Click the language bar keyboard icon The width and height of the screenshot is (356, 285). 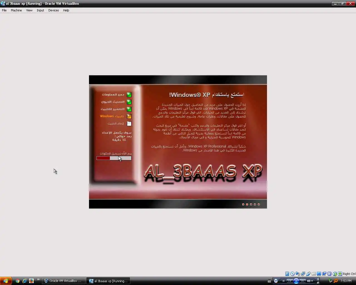coord(269,281)
